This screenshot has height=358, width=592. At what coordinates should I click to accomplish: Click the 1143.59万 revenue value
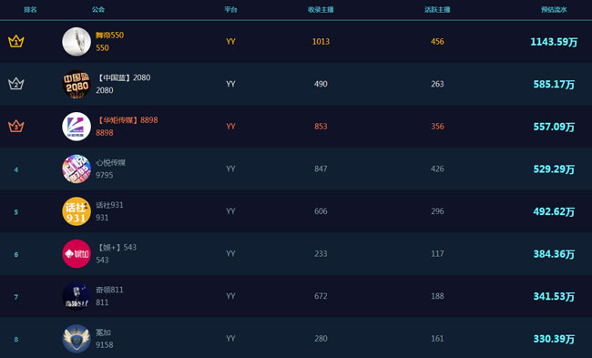click(x=554, y=42)
